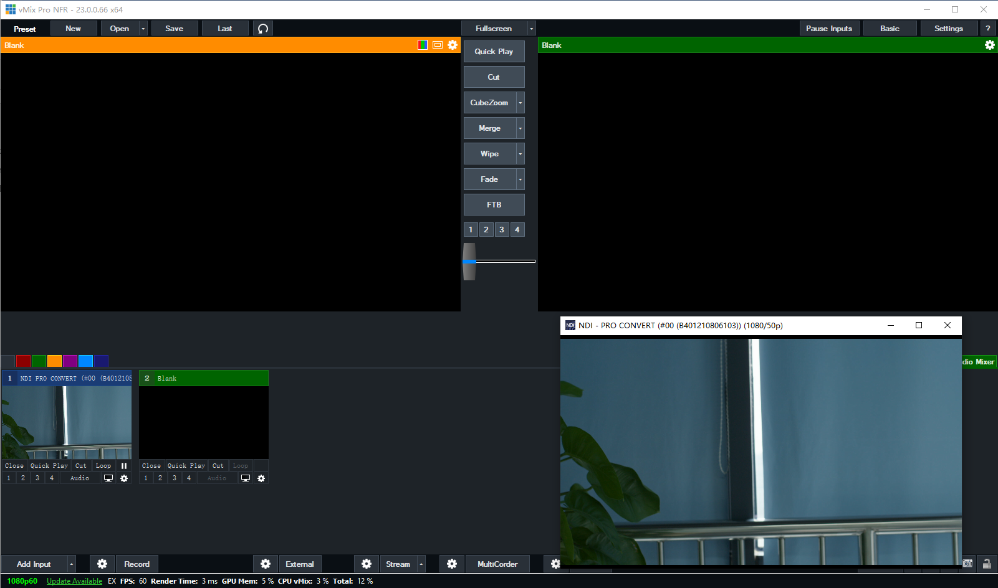998x588 pixels.
Task: Open the color correction icon on preview bar
Action: pyautogui.click(x=423, y=45)
